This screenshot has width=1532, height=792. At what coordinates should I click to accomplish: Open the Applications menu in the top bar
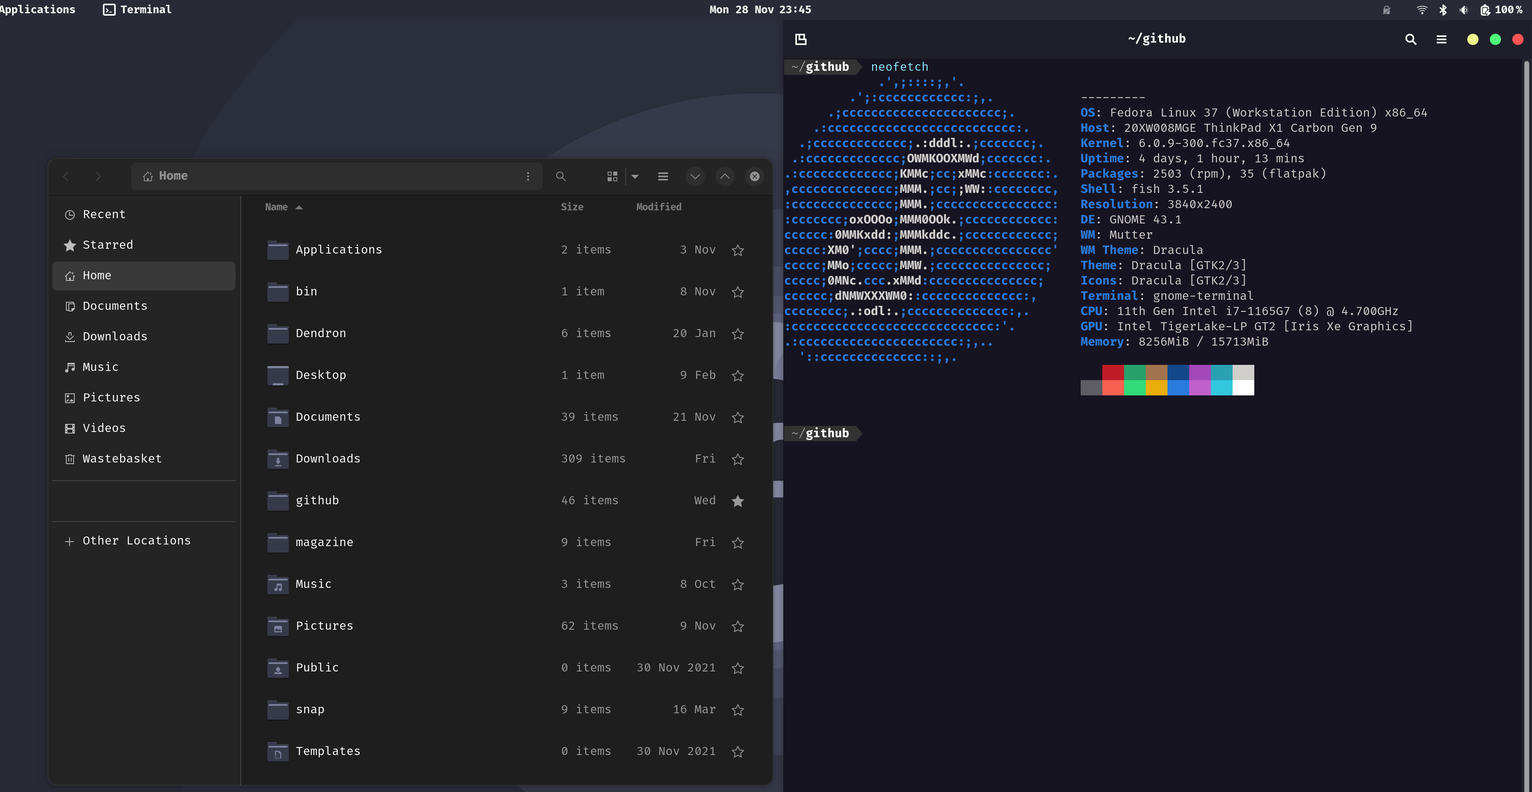point(37,9)
